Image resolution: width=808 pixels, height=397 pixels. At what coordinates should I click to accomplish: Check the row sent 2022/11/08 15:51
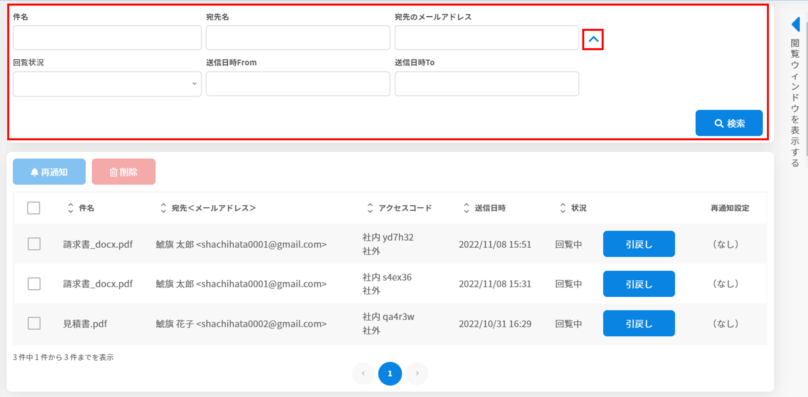(34, 244)
